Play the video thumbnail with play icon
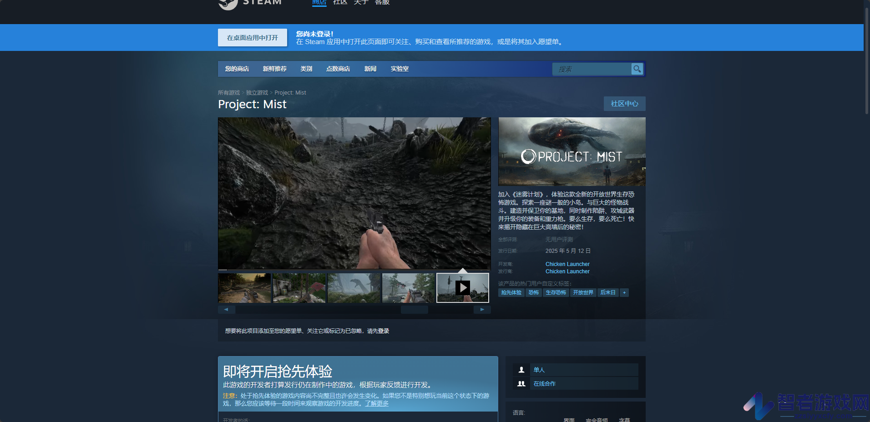Image resolution: width=870 pixels, height=422 pixels. 463,288
